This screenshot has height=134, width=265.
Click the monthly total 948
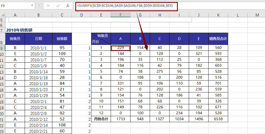click(140, 119)
